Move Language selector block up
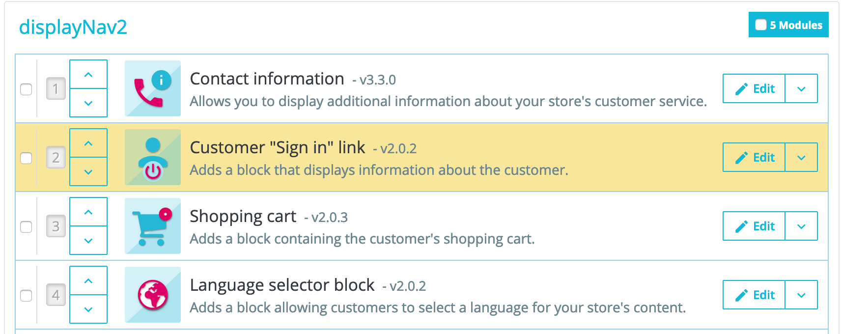This screenshot has width=841, height=334. [88, 280]
